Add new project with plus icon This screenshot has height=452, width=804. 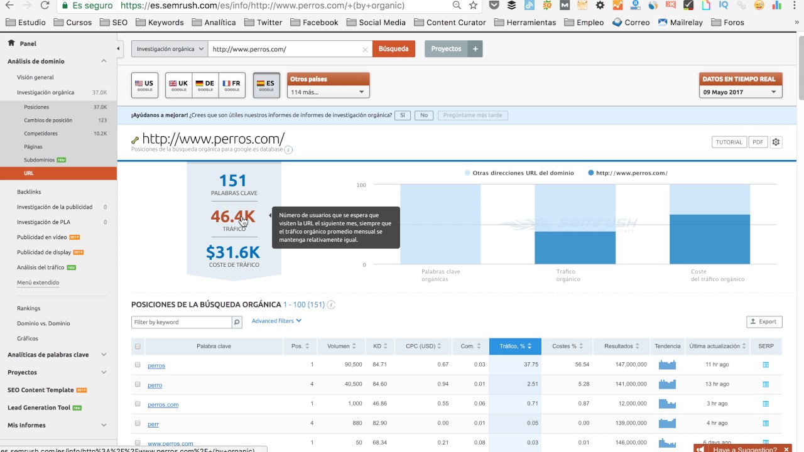[475, 49]
